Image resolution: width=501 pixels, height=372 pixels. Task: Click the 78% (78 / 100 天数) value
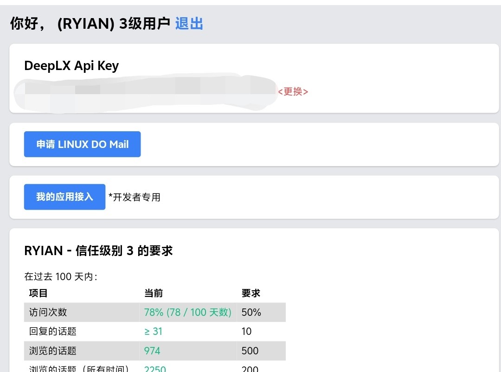click(187, 312)
